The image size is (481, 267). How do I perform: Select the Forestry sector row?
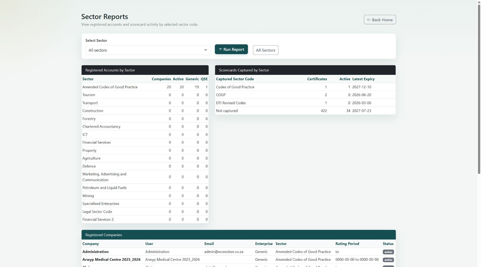tap(145, 119)
